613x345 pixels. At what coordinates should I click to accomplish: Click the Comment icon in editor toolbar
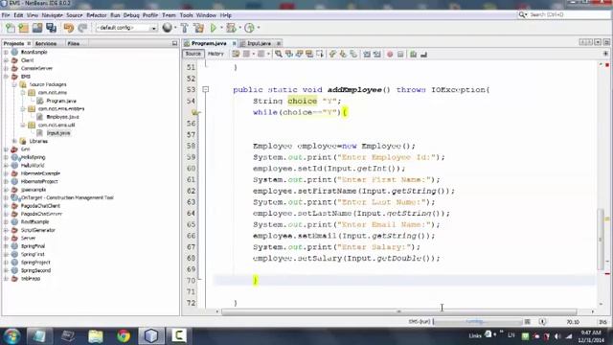(x=413, y=54)
